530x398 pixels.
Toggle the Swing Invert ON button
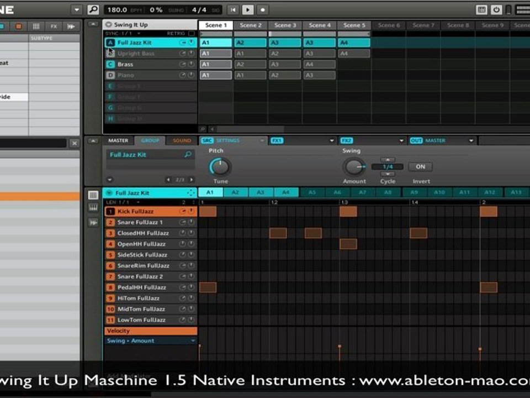click(x=420, y=166)
